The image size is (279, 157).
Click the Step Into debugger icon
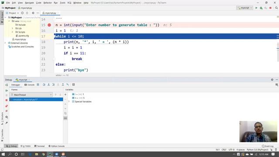pyautogui.click(x=48, y=85)
